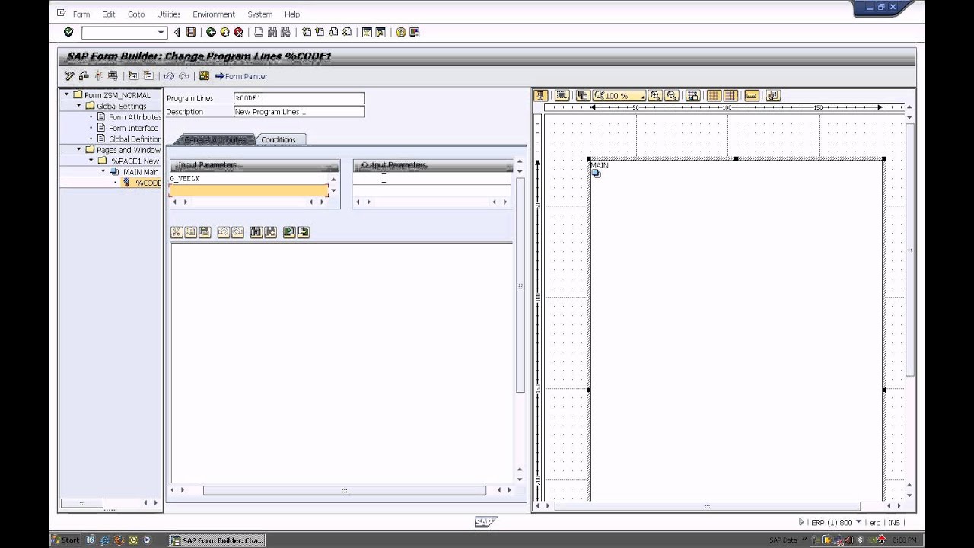Click the highlighted empty Input Parameters row
This screenshot has height=548, width=974.
tap(249, 190)
